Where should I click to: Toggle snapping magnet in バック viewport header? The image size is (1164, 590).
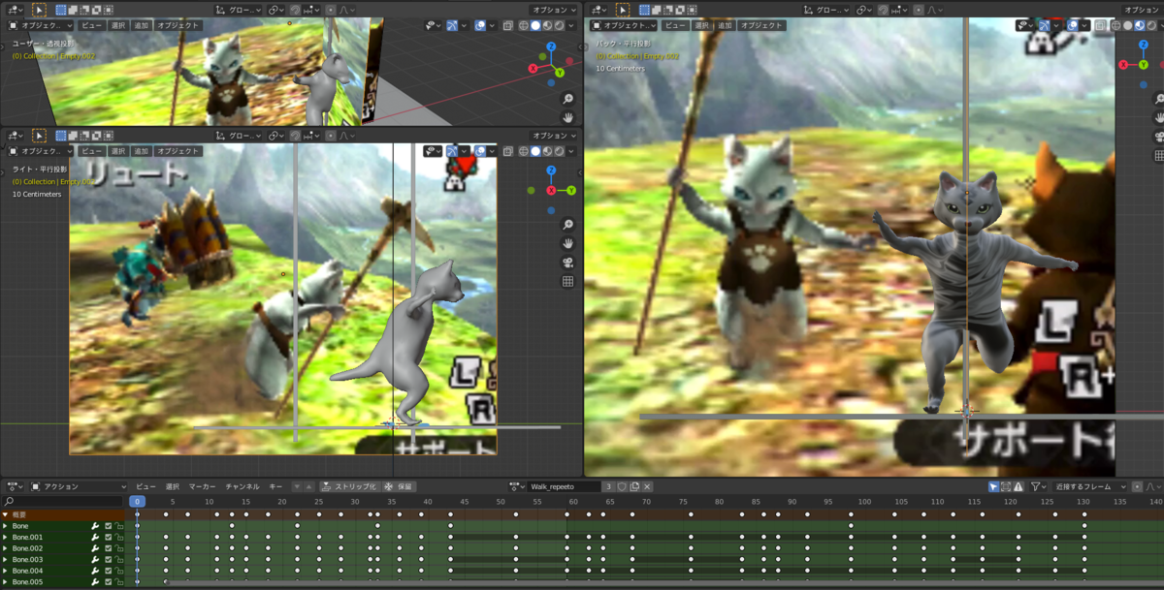coord(883,10)
